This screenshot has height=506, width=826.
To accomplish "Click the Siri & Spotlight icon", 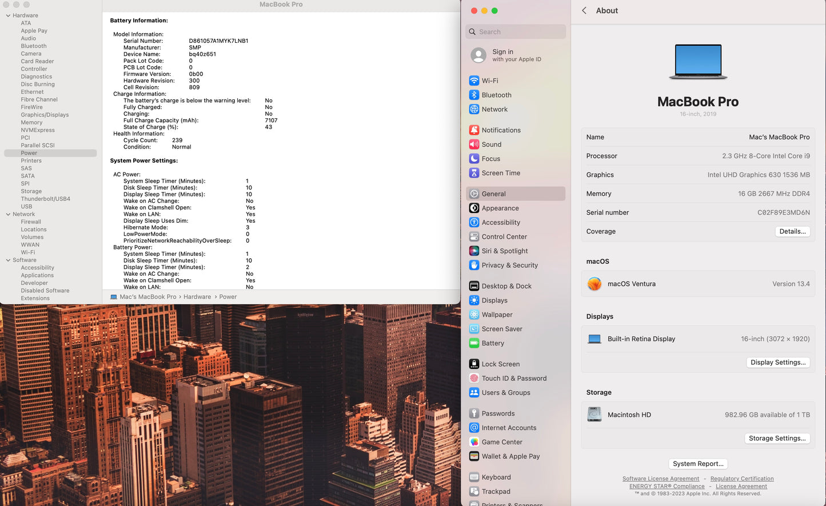I will click(x=474, y=251).
